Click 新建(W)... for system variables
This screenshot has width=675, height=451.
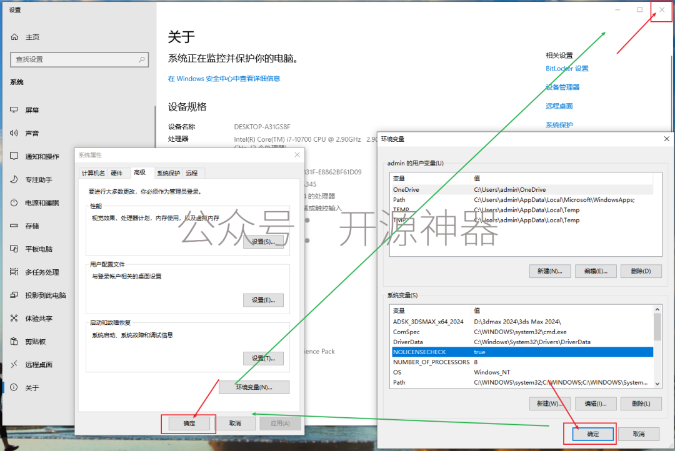point(550,404)
